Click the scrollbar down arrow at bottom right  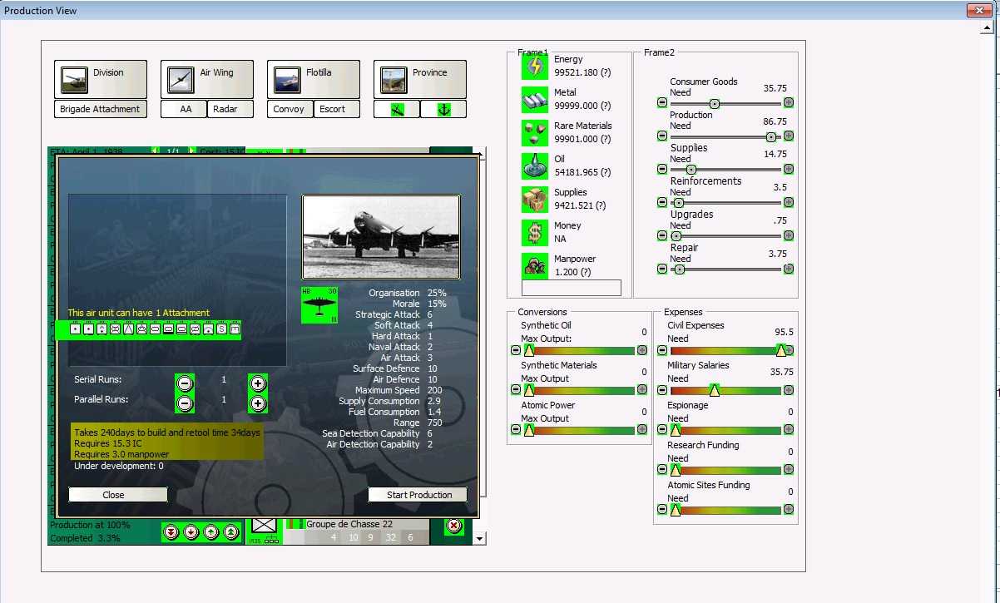point(480,539)
